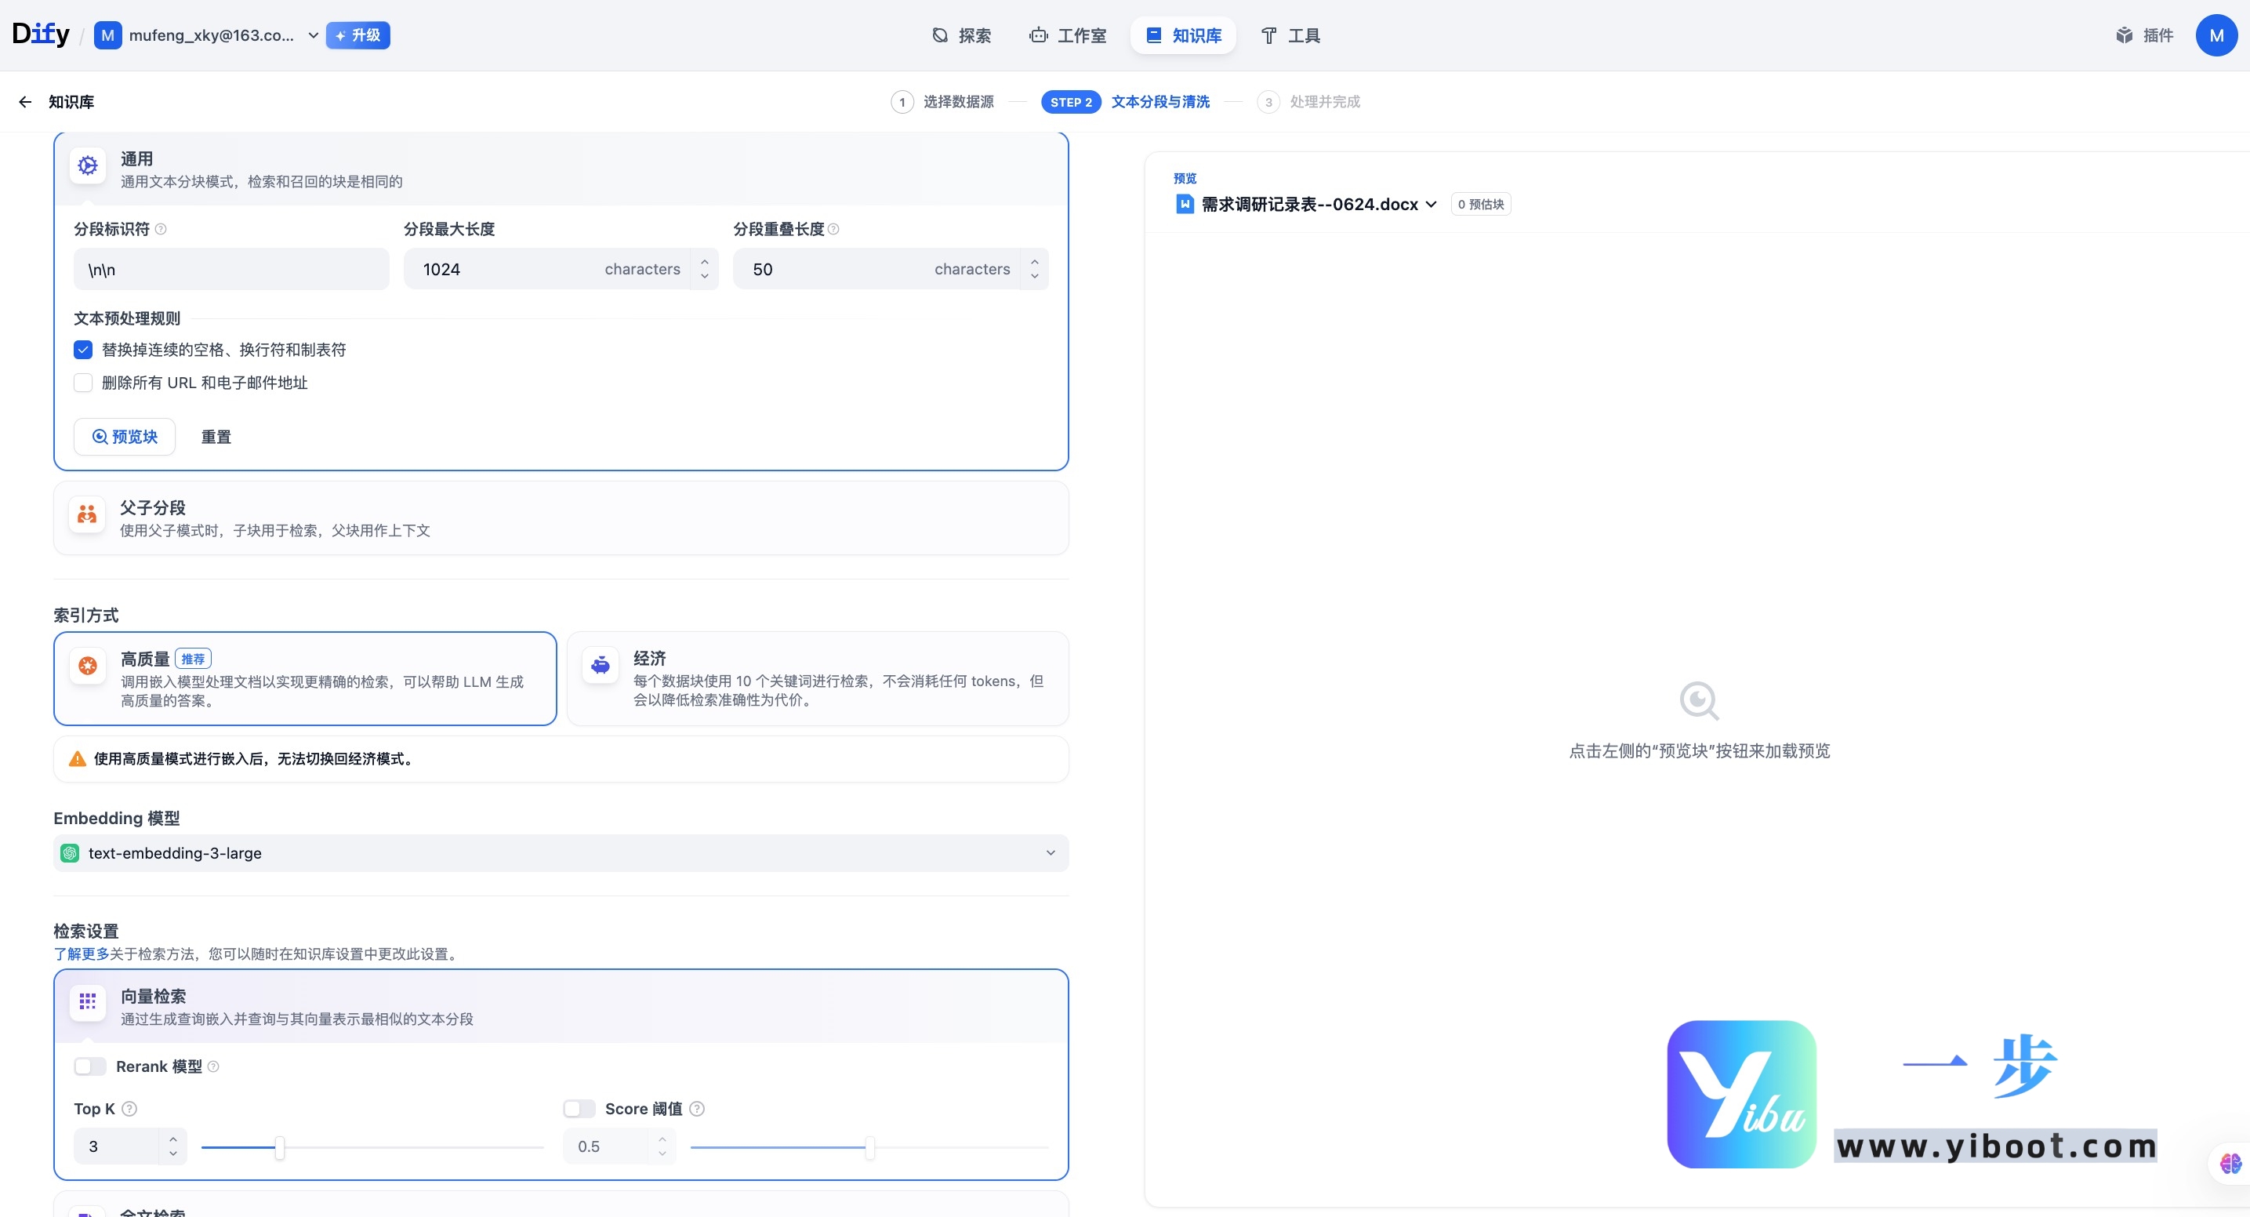This screenshot has height=1217, width=2250.
Task: Expand the 需求调研记录表--0624.docx file dropdown
Action: pyautogui.click(x=1431, y=204)
